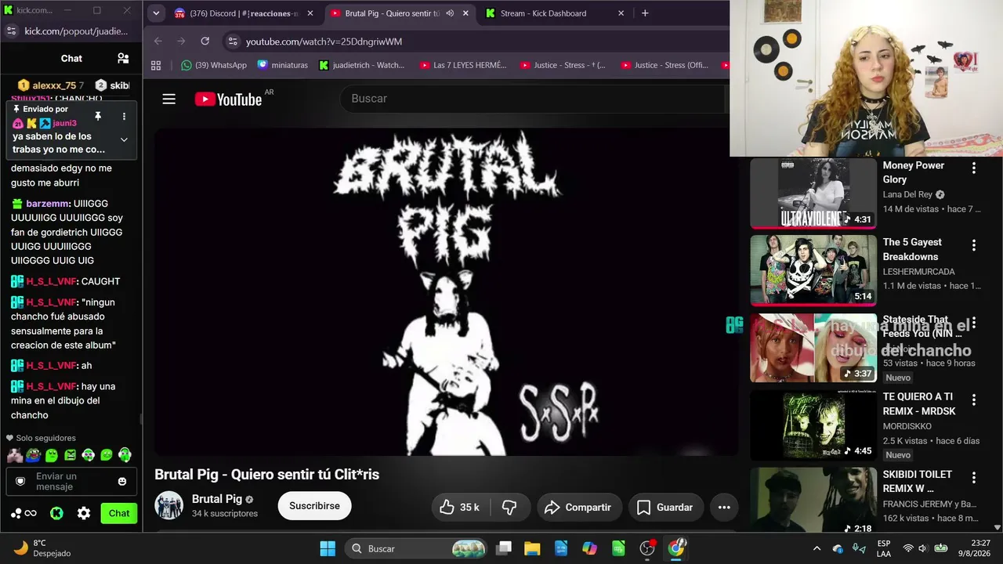Open Task View on the taskbar
This screenshot has width=1003, height=564.
(504, 548)
